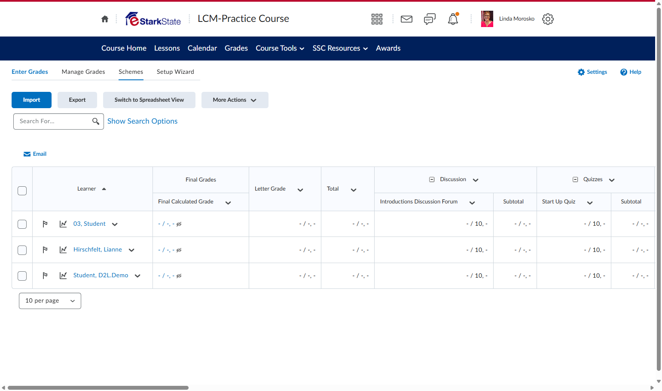662x391 pixels.
Task: Expand the 10 per page selector
Action: 50,301
